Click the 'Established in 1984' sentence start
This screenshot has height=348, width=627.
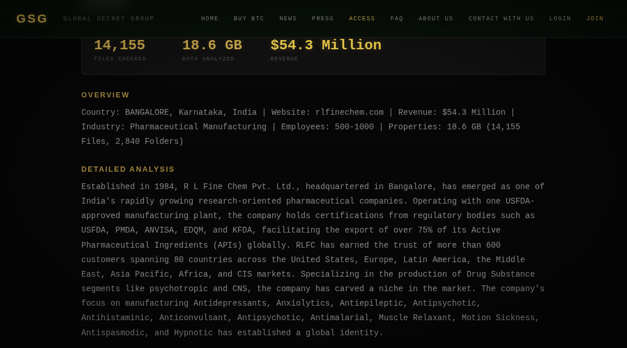click(x=128, y=187)
